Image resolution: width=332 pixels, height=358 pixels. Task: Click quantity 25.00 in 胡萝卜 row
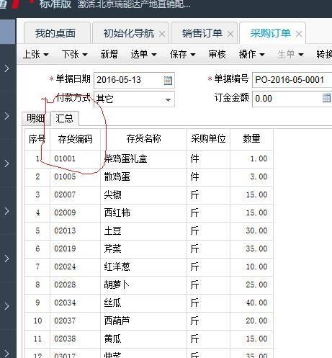click(256, 285)
